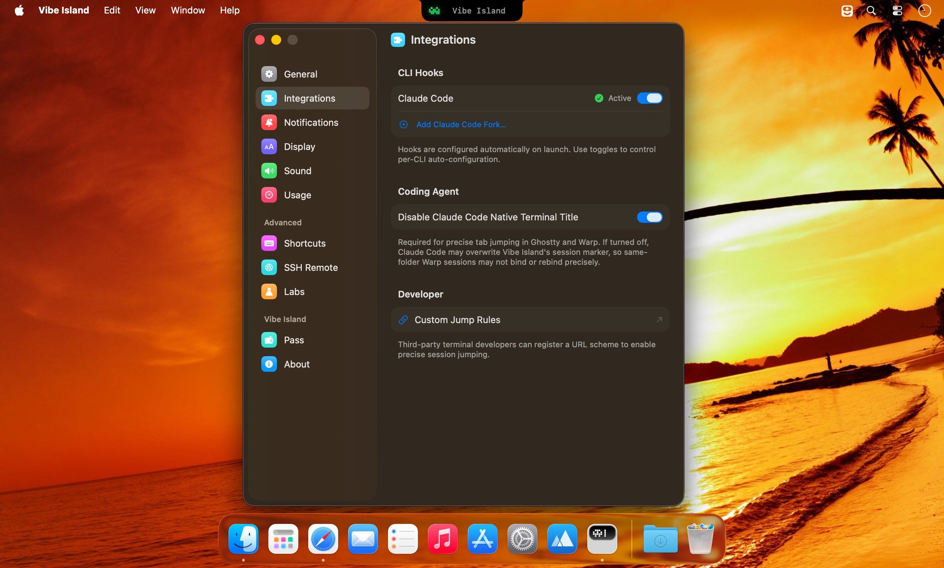Open the Help menu
Image resolution: width=944 pixels, height=568 pixels.
click(230, 10)
